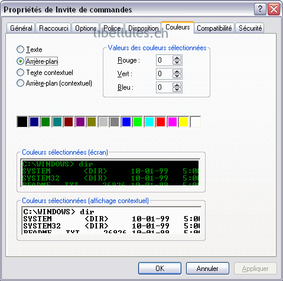Pick the dark gray color swatch
Image resolution: width=283 pixels, height=281 pixels.
pyautogui.click(x=115, y=122)
